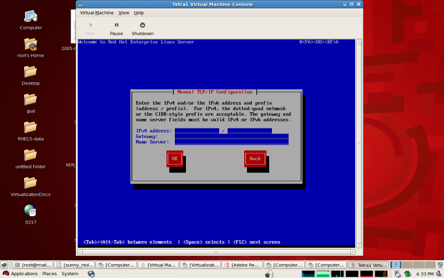Image resolution: width=444 pixels, height=278 pixels.
Task: Click the scroll-down arrow of console scrollbar
Action: [359, 246]
